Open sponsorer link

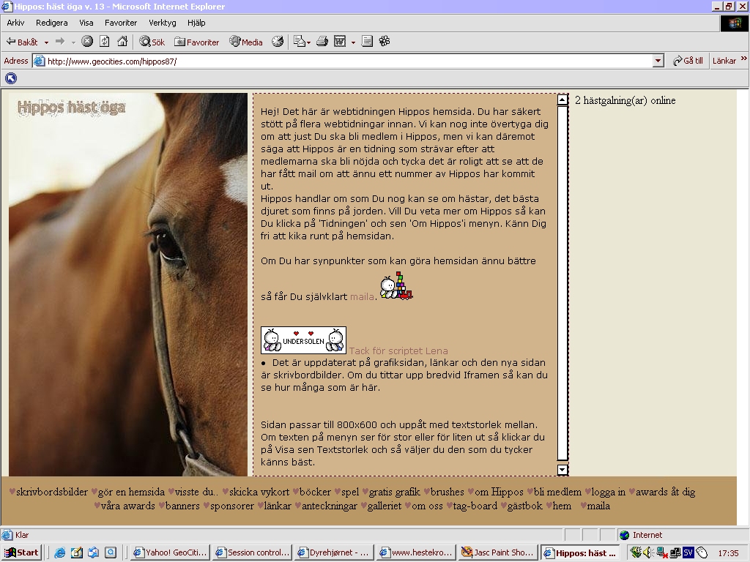[232, 506]
